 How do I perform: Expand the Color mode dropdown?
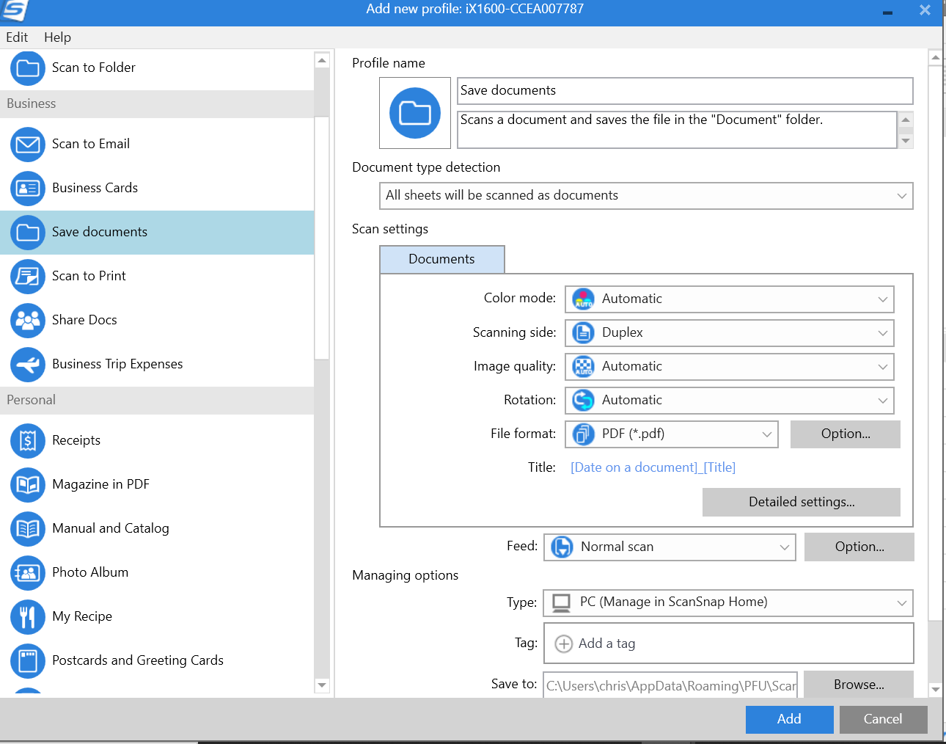[x=730, y=299]
